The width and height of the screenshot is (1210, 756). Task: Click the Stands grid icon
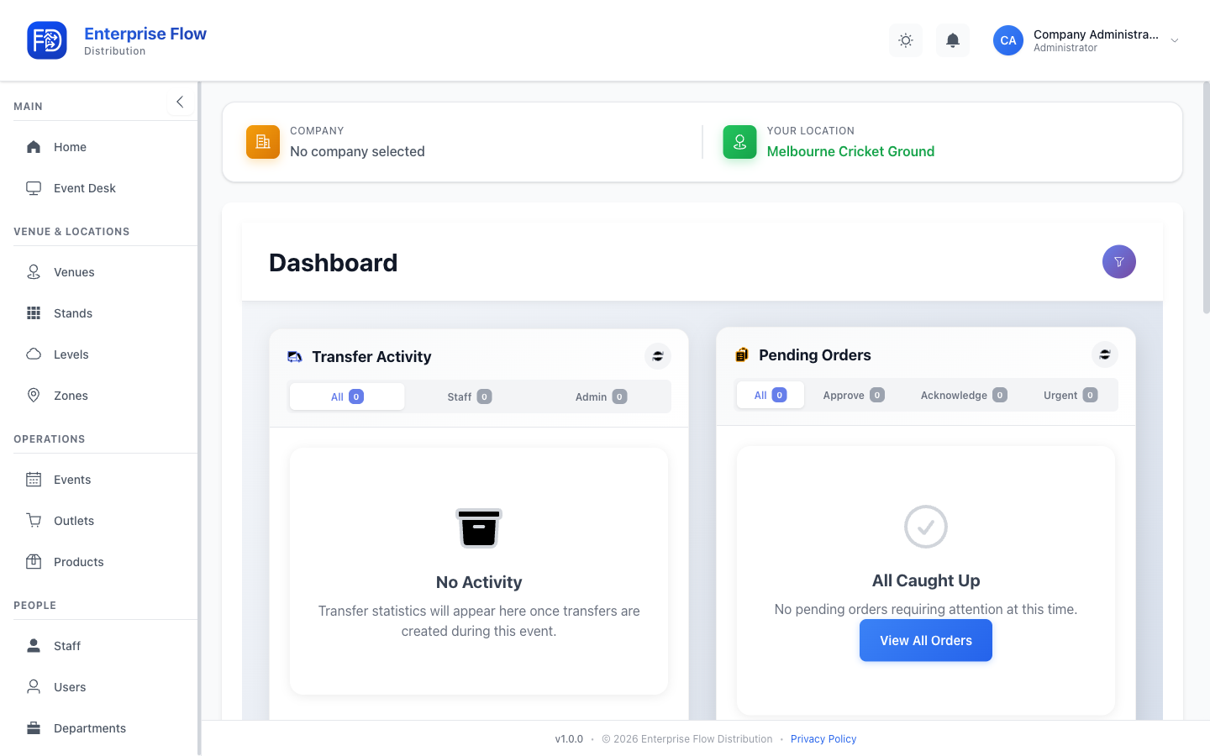[34, 313]
